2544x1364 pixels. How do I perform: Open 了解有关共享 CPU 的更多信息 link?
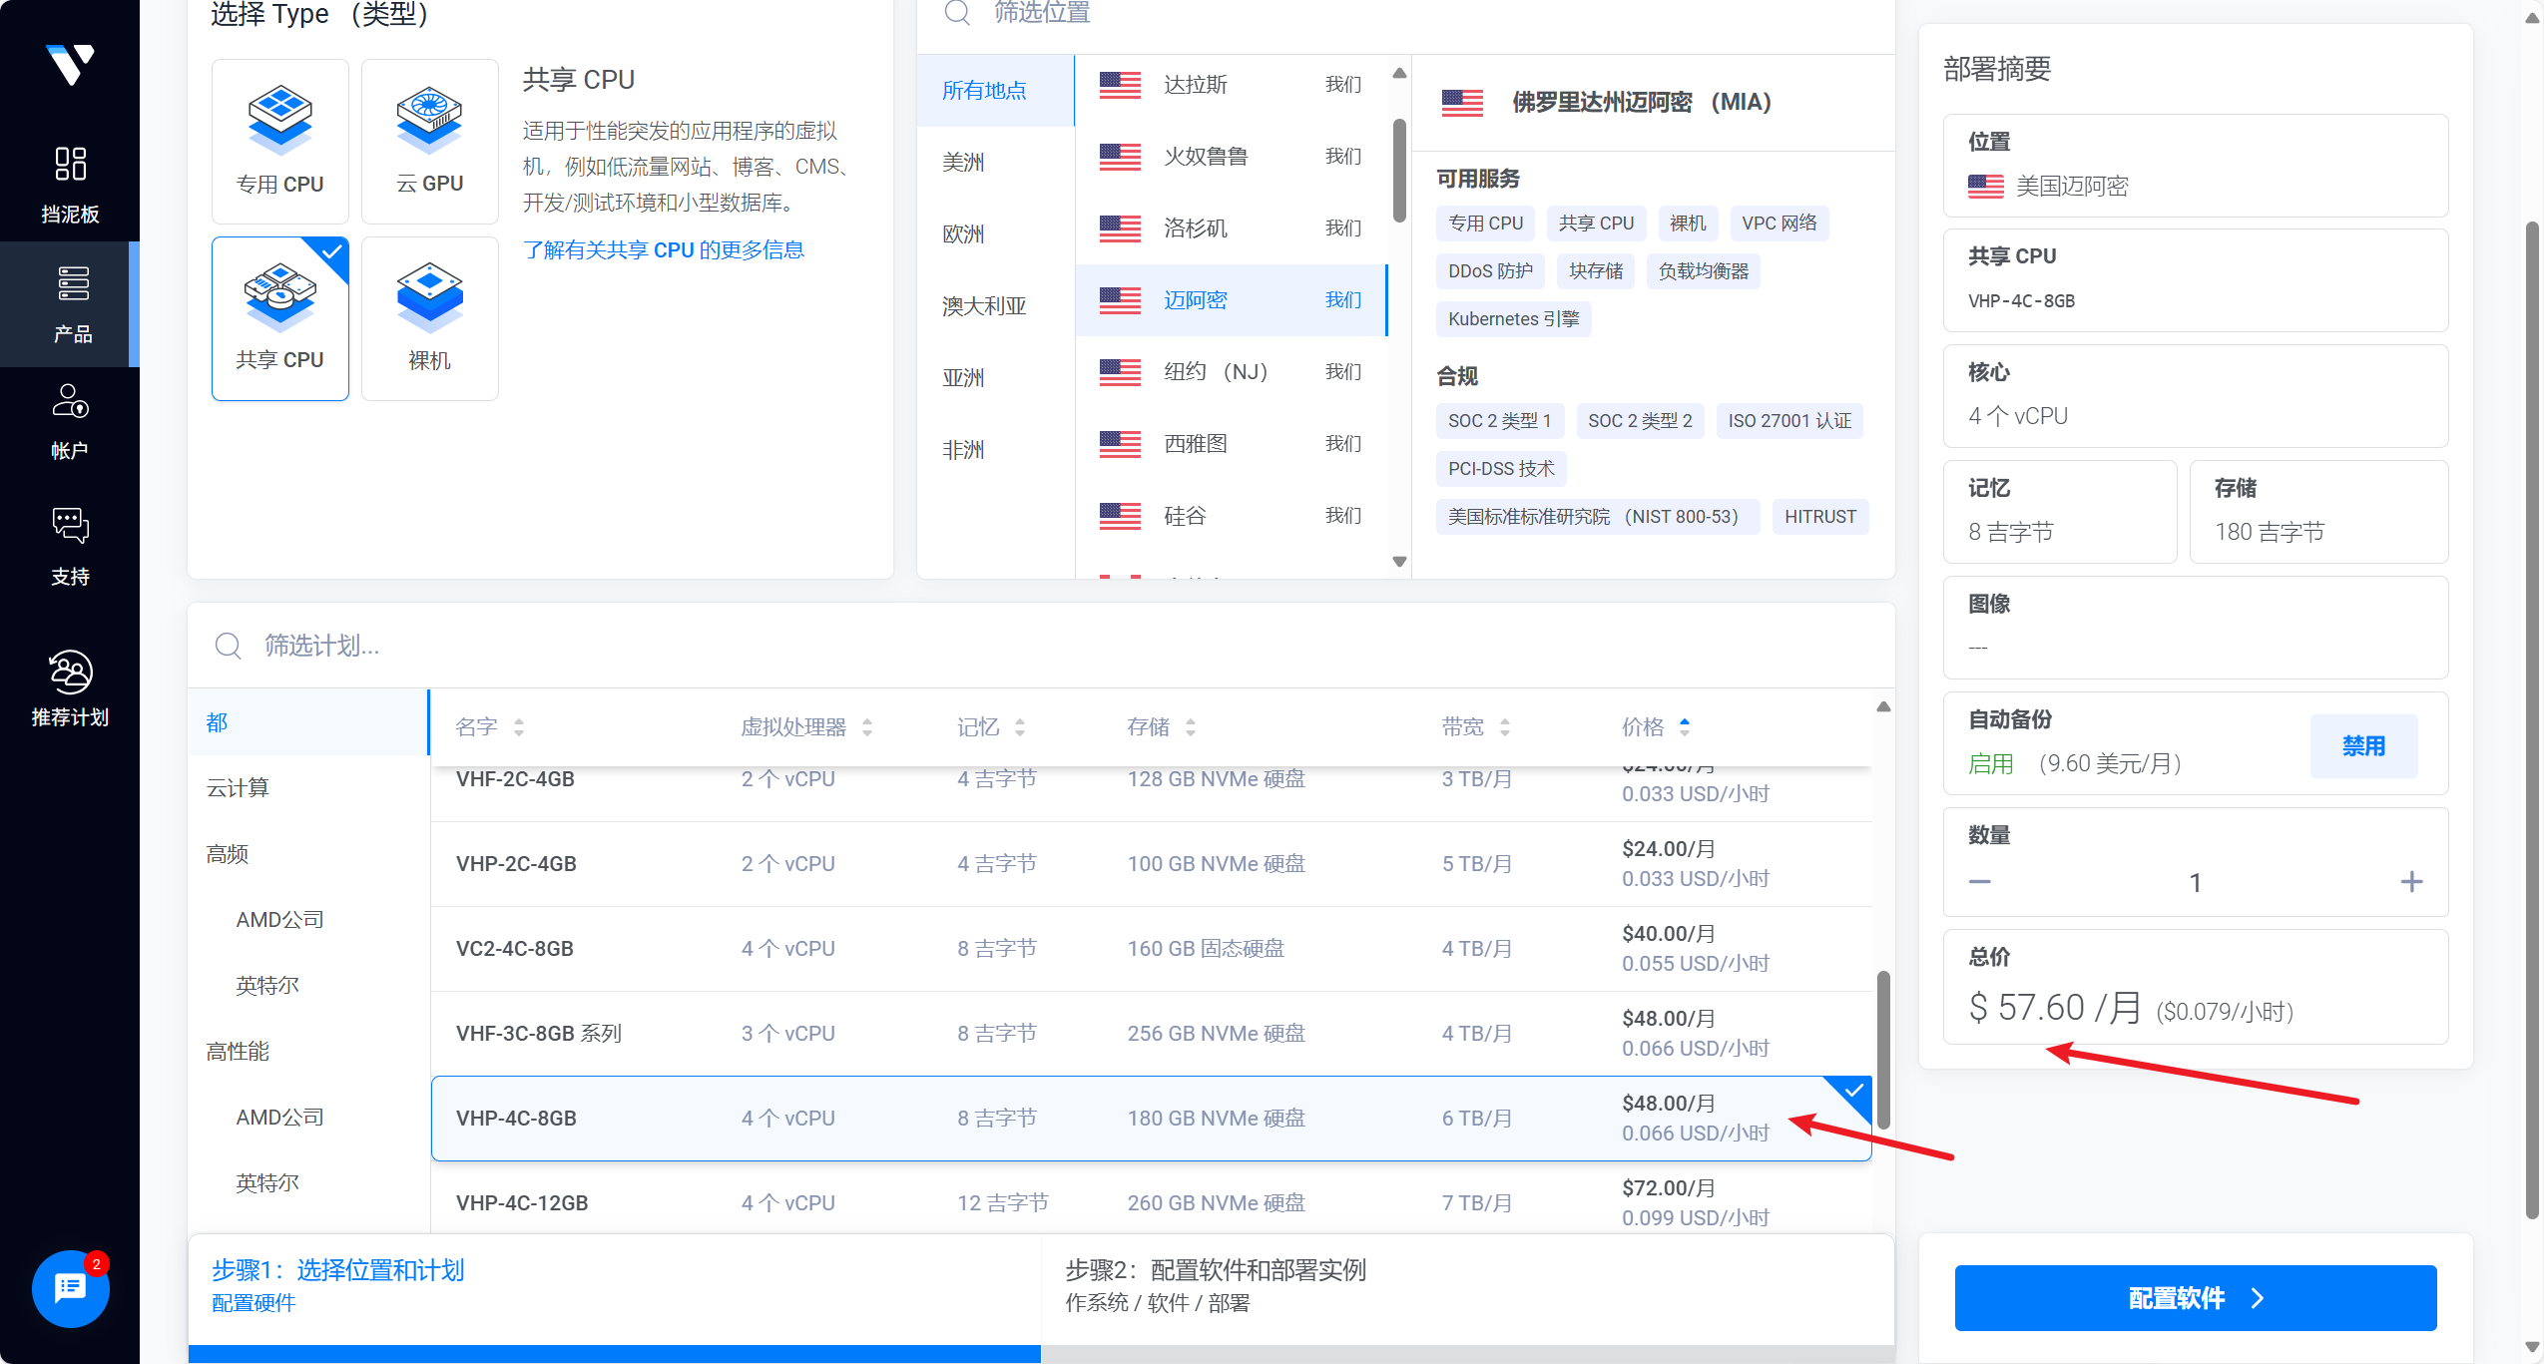click(x=664, y=249)
